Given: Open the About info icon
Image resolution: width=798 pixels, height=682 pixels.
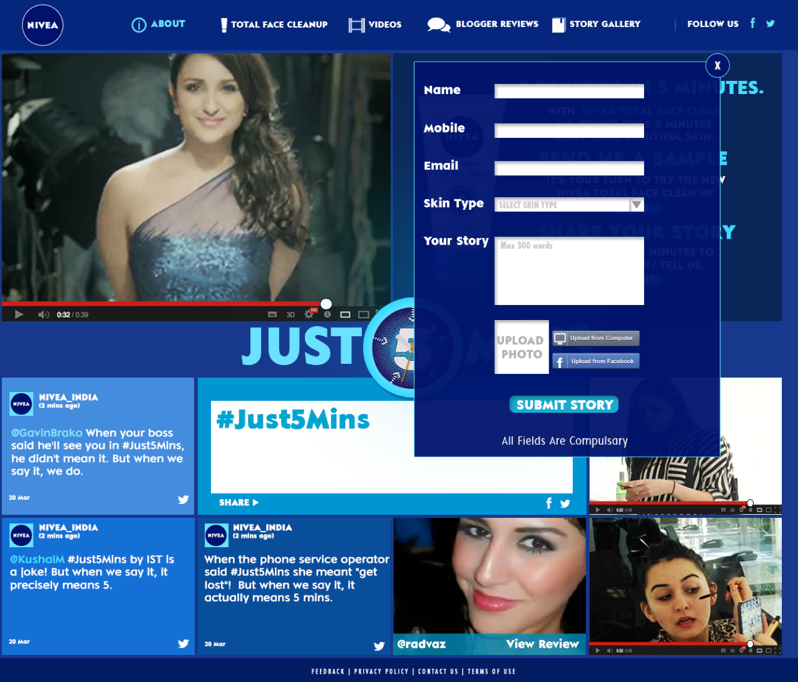Looking at the screenshot, I should click(x=139, y=25).
